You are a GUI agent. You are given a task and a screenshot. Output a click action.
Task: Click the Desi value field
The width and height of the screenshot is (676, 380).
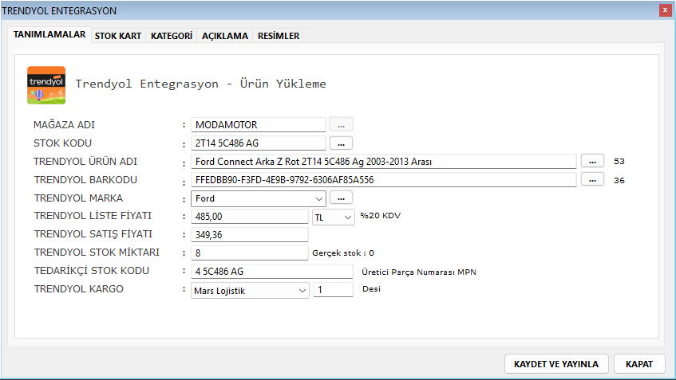tap(333, 290)
